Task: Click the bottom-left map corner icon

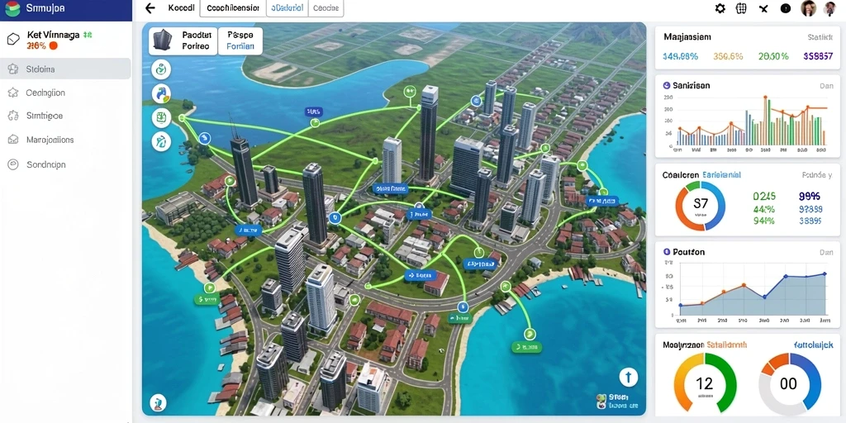Action: (157, 402)
